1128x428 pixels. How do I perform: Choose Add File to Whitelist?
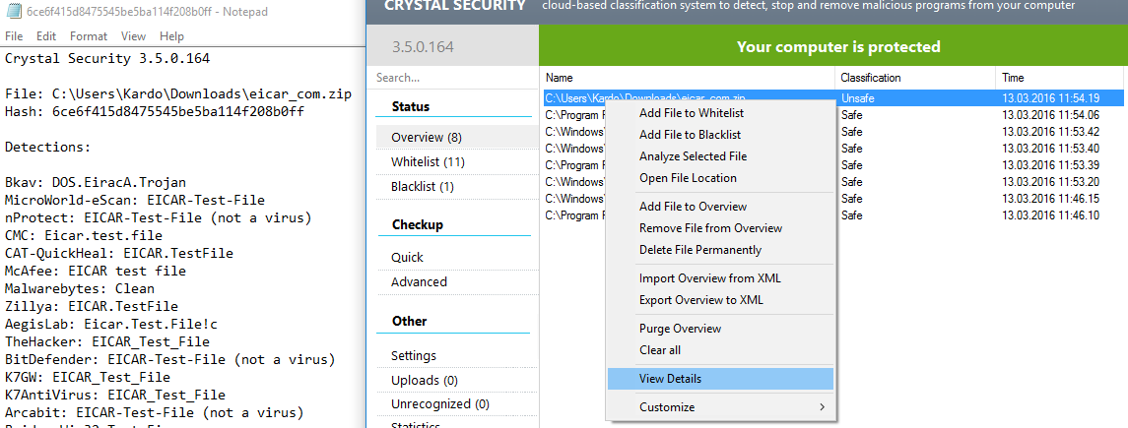click(x=692, y=113)
